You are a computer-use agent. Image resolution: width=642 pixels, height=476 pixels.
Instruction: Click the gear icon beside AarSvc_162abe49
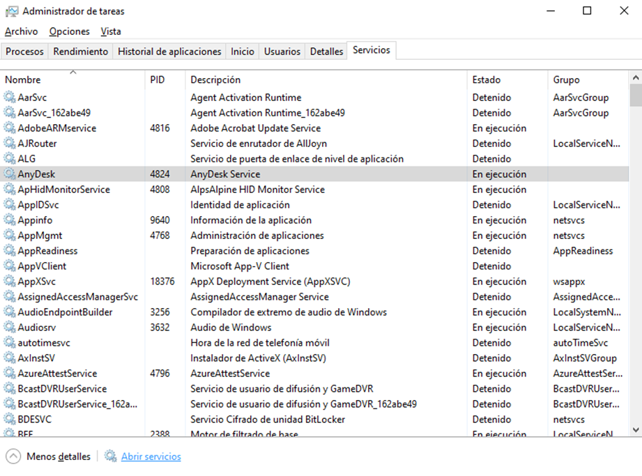(10, 113)
